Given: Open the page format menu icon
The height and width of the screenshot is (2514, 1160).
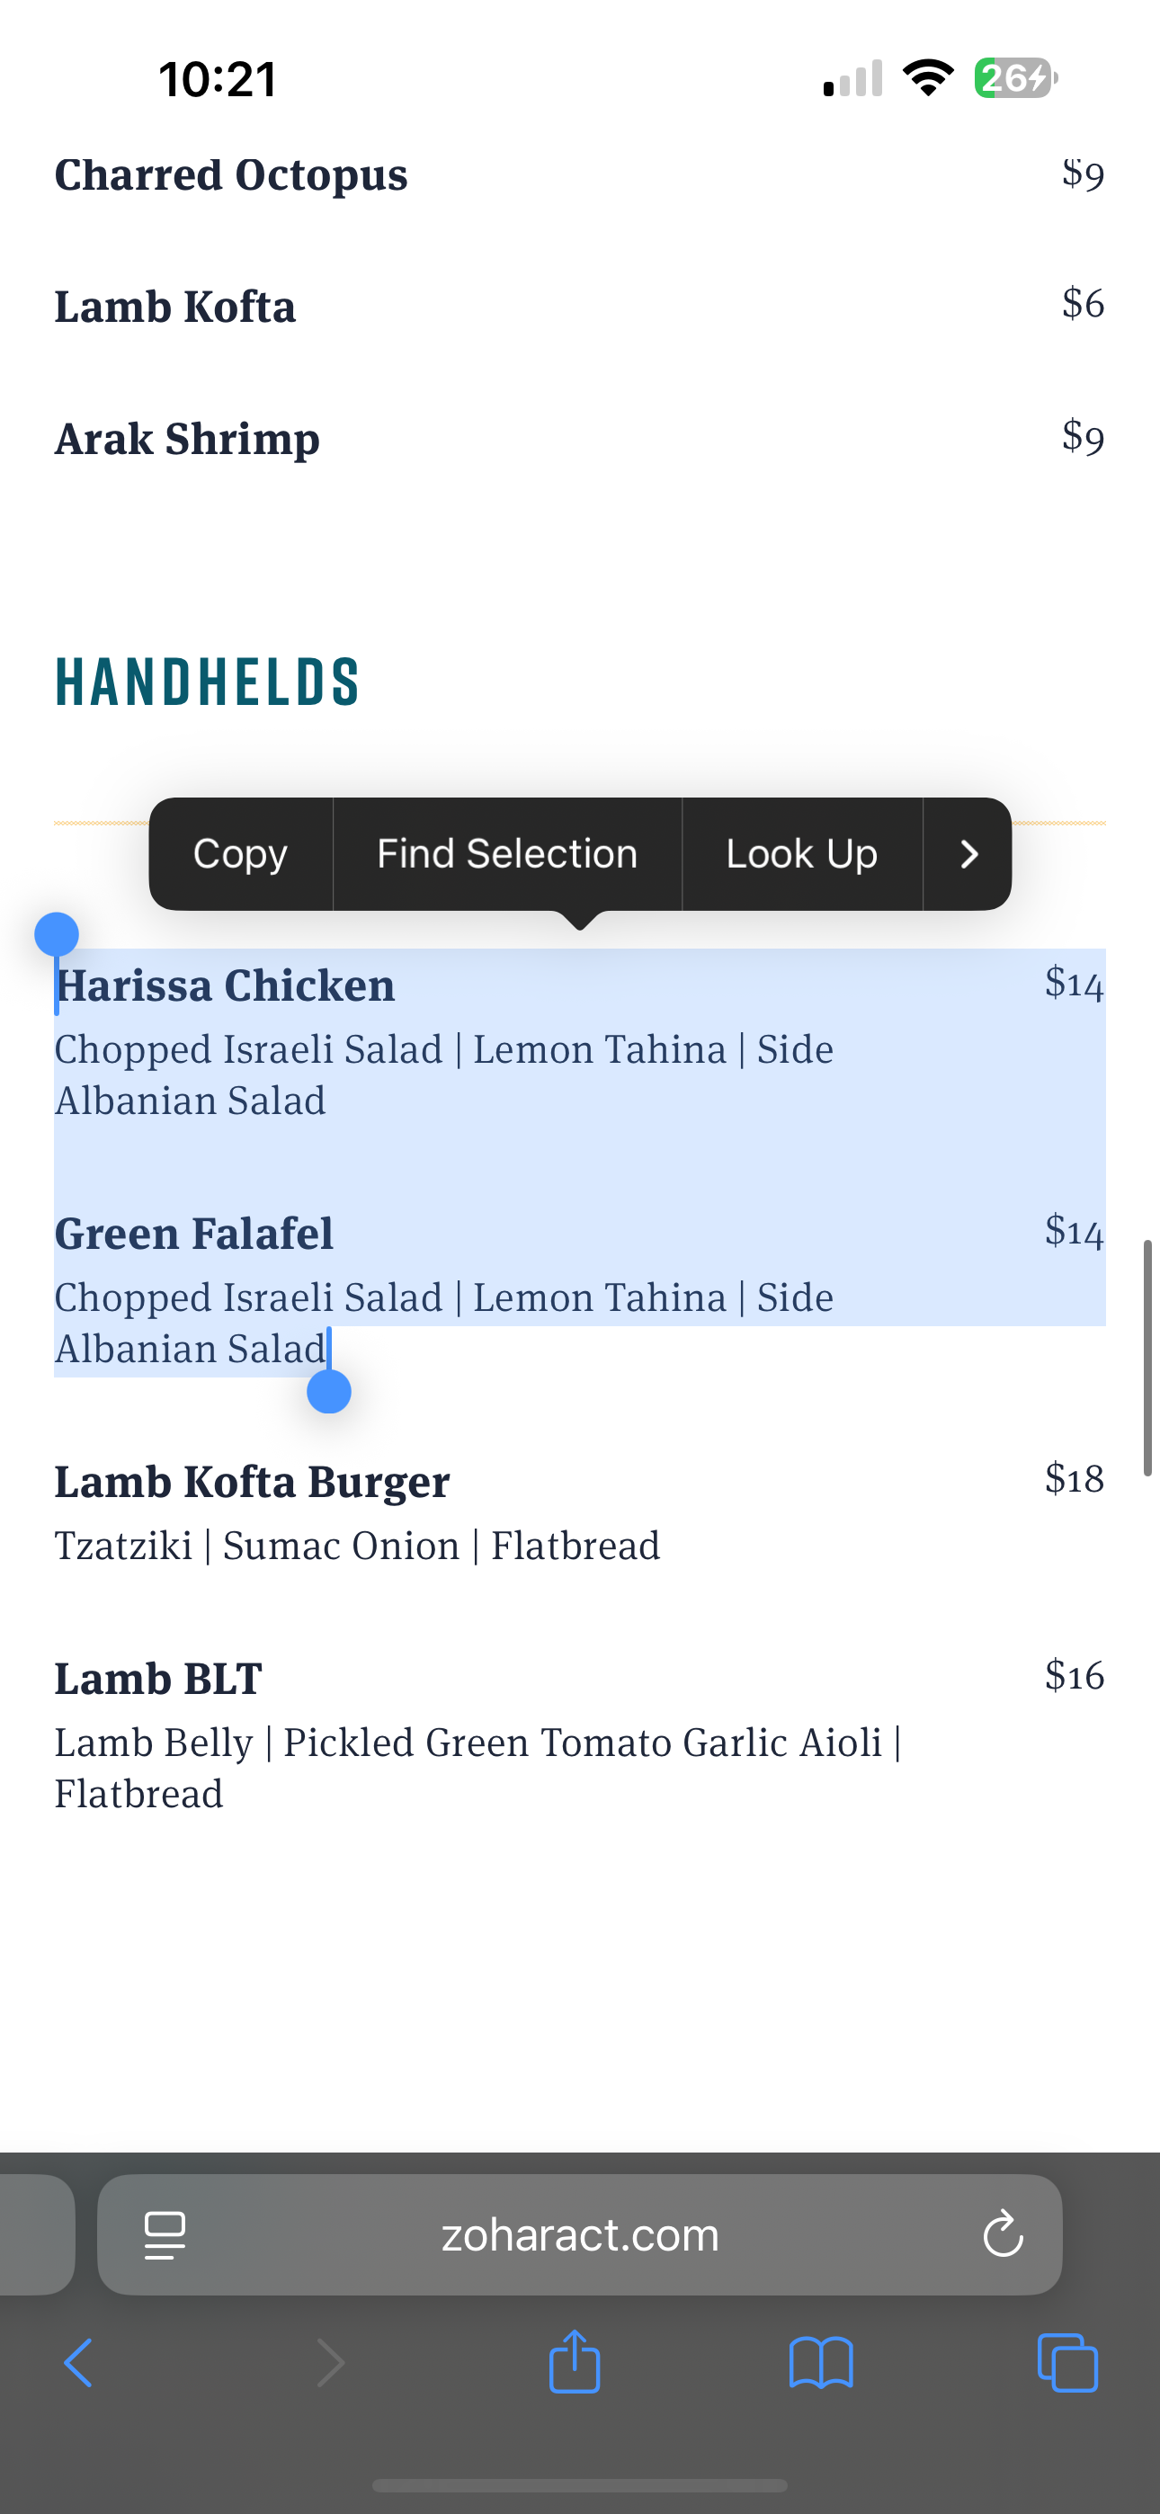Looking at the screenshot, I should pyautogui.click(x=165, y=2235).
